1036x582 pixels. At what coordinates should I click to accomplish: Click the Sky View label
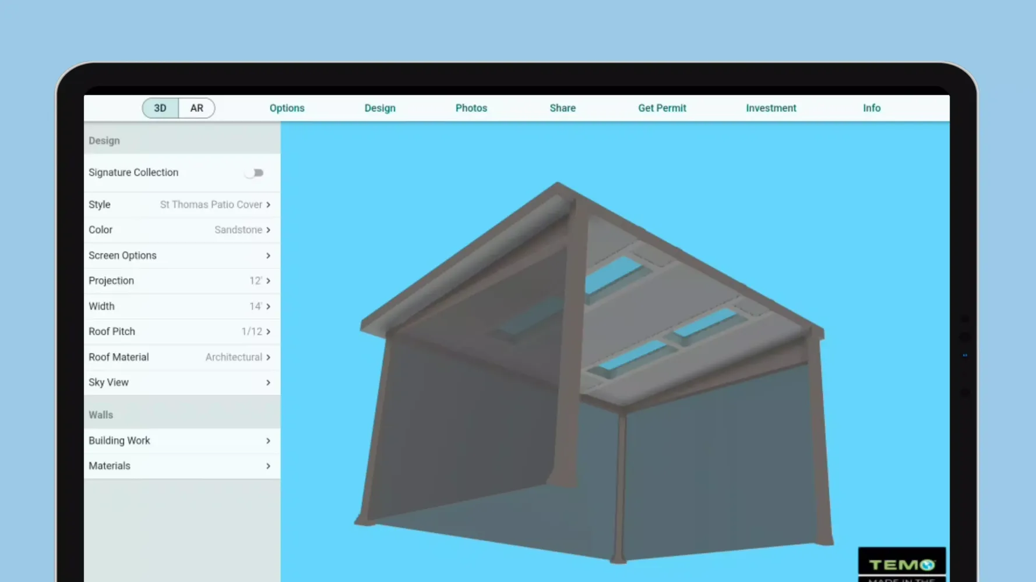coord(108,382)
